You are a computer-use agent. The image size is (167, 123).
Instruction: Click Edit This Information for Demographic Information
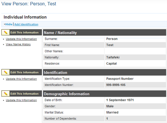point(24,94)
